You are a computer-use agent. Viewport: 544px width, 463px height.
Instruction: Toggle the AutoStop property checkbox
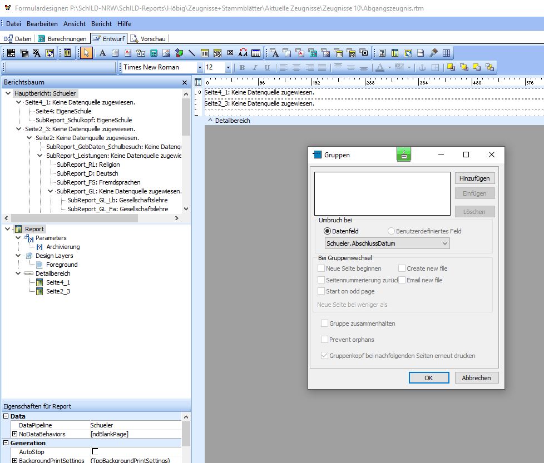(95, 451)
